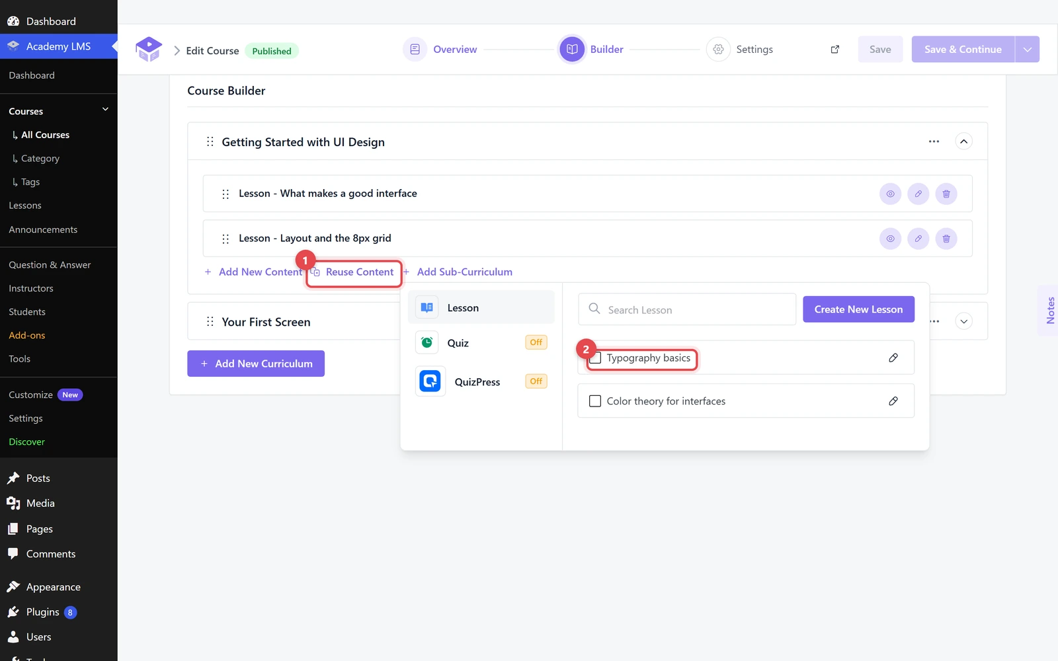The height and width of the screenshot is (661, 1058).
Task: Click the QuizPress icon
Action: pyautogui.click(x=430, y=381)
